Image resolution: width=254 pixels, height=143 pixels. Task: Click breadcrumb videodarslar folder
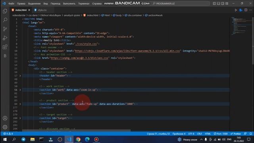19,15
